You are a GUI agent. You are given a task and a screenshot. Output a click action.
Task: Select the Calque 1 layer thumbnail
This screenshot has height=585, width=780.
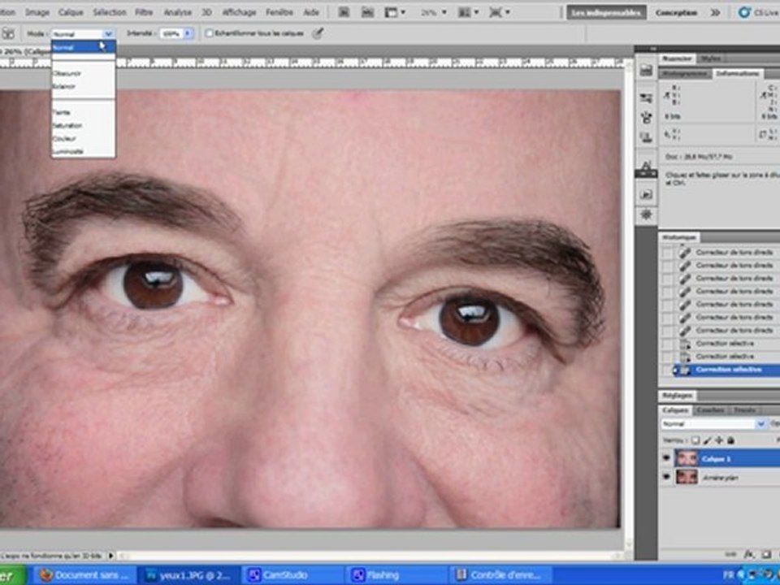pos(687,458)
